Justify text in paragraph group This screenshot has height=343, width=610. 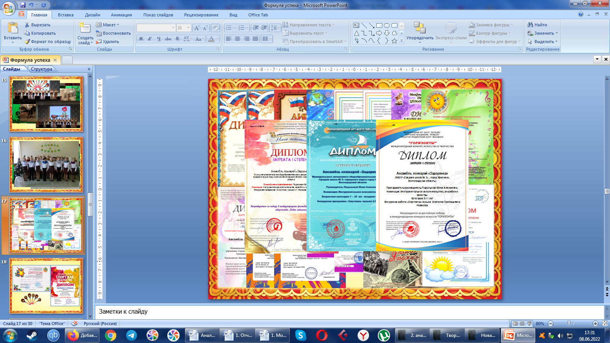(x=255, y=39)
